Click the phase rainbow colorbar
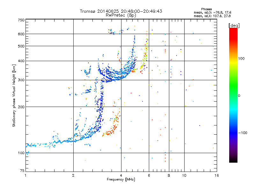Viewport: 255px width, 191px height. pyautogui.click(x=233, y=95)
